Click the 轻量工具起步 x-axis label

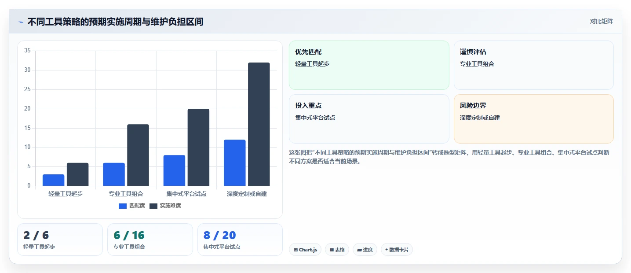pos(66,194)
